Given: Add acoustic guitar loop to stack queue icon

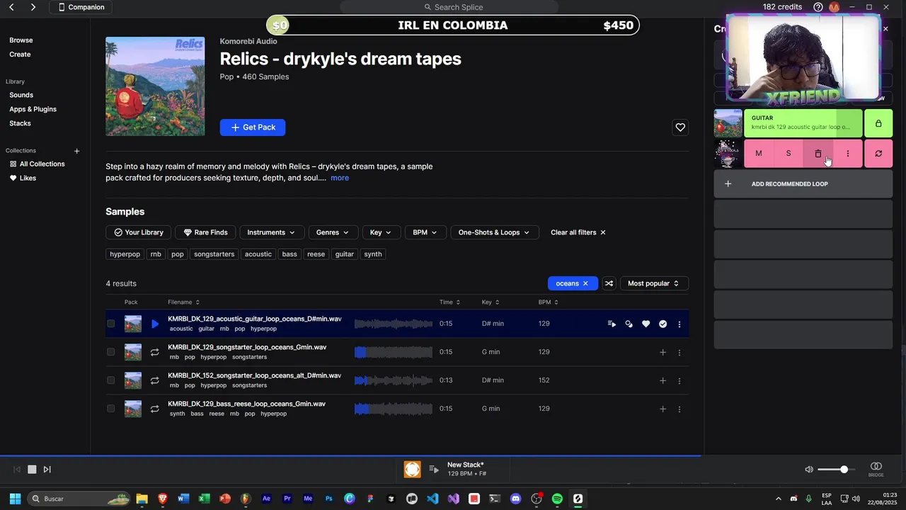Looking at the screenshot, I should (x=612, y=324).
